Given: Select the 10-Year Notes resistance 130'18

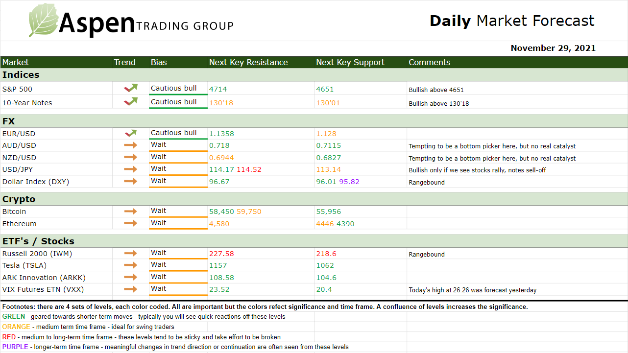Looking at the screenshot, I should tap(221, 103).
